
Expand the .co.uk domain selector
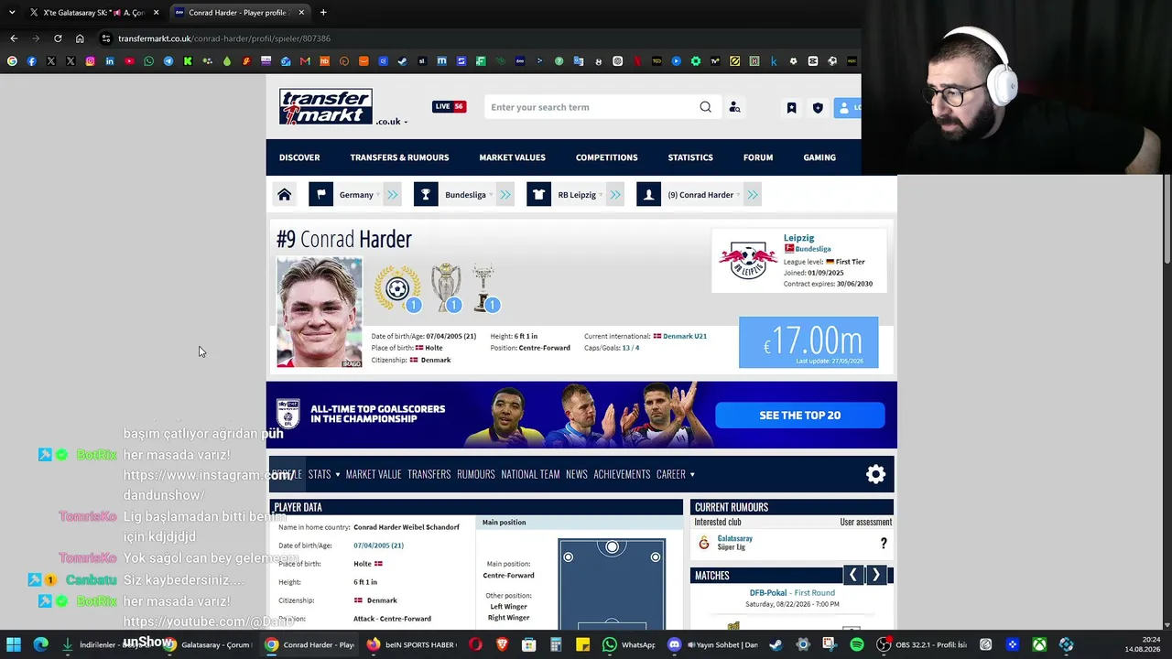(391, 122)
